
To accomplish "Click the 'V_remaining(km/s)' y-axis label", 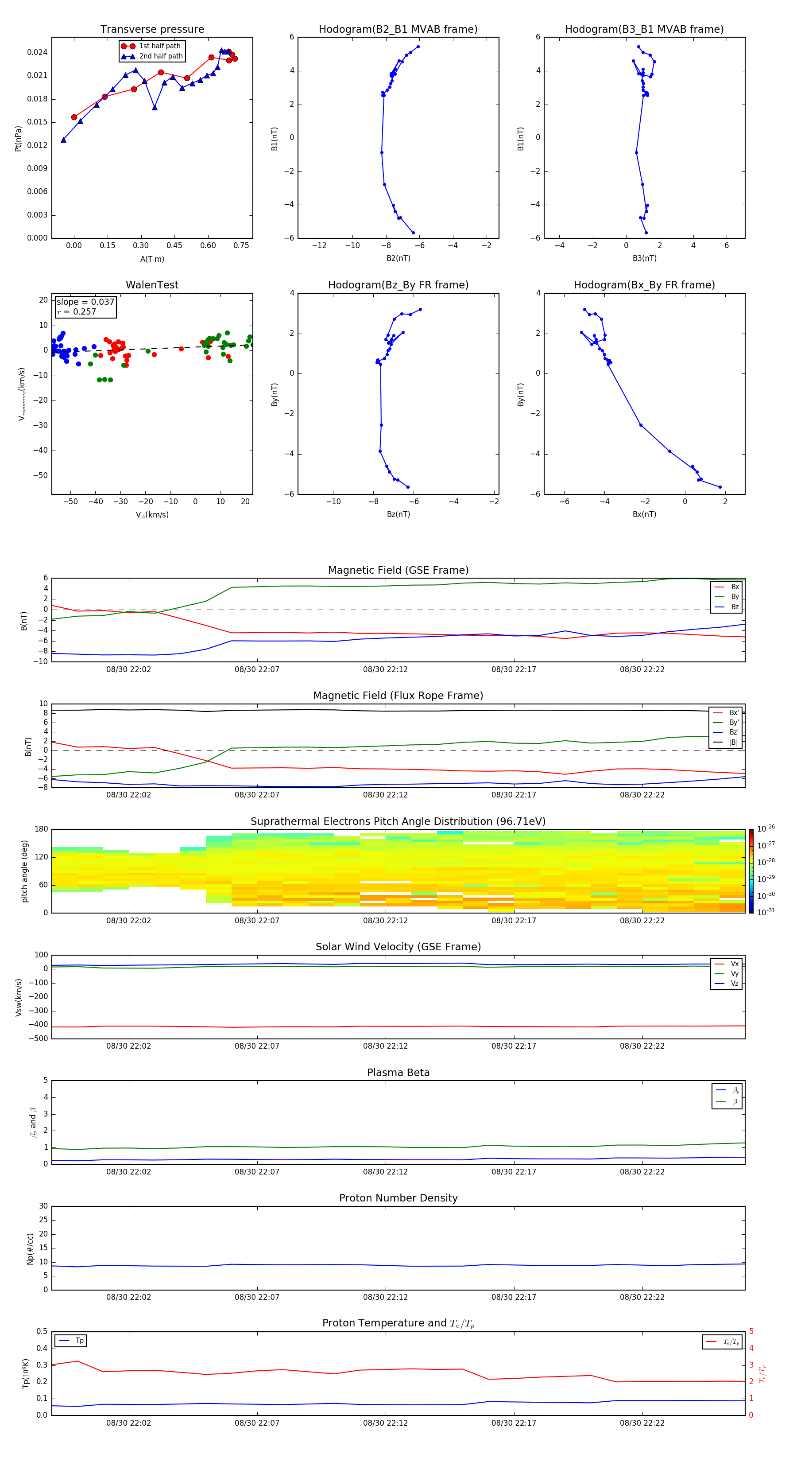I will tap(22, 394).
